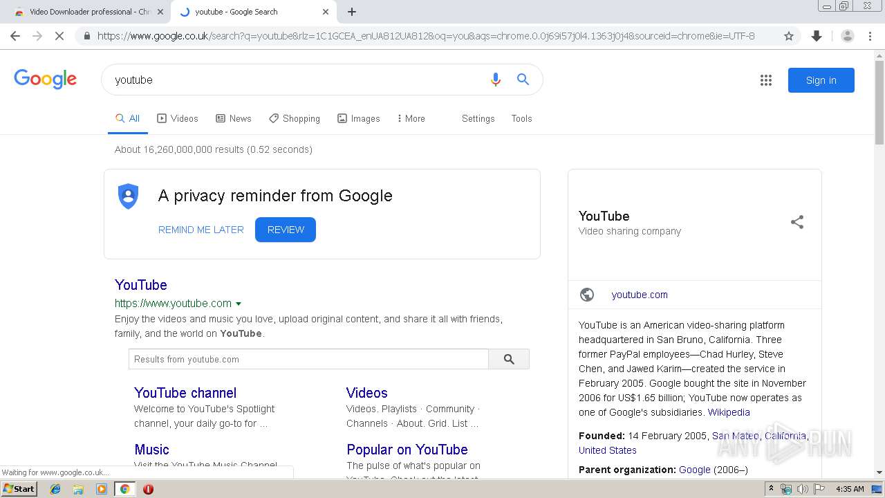Switch to the Images results tab

[x=359, y=118]
